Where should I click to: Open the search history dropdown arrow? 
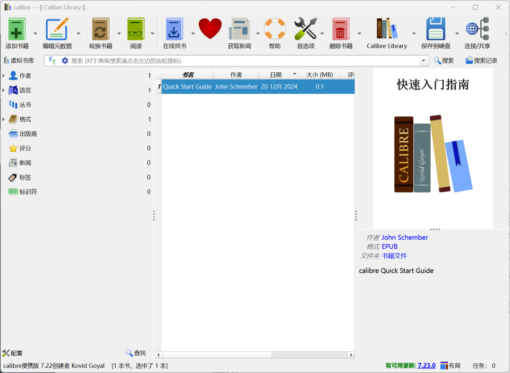click(x=423, y=61)
